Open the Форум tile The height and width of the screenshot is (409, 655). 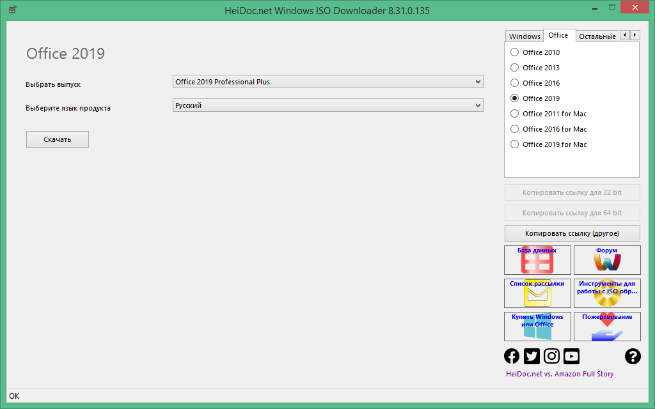pyautogui.click(x=607, y=260)
